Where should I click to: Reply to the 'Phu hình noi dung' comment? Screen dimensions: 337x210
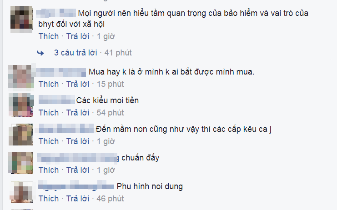[78, 198]
